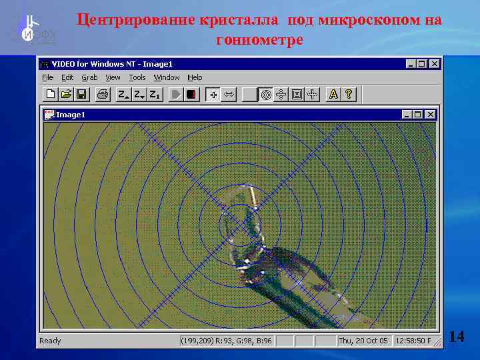Select the horizontal double-arrow tool

[x=229, y=94]
